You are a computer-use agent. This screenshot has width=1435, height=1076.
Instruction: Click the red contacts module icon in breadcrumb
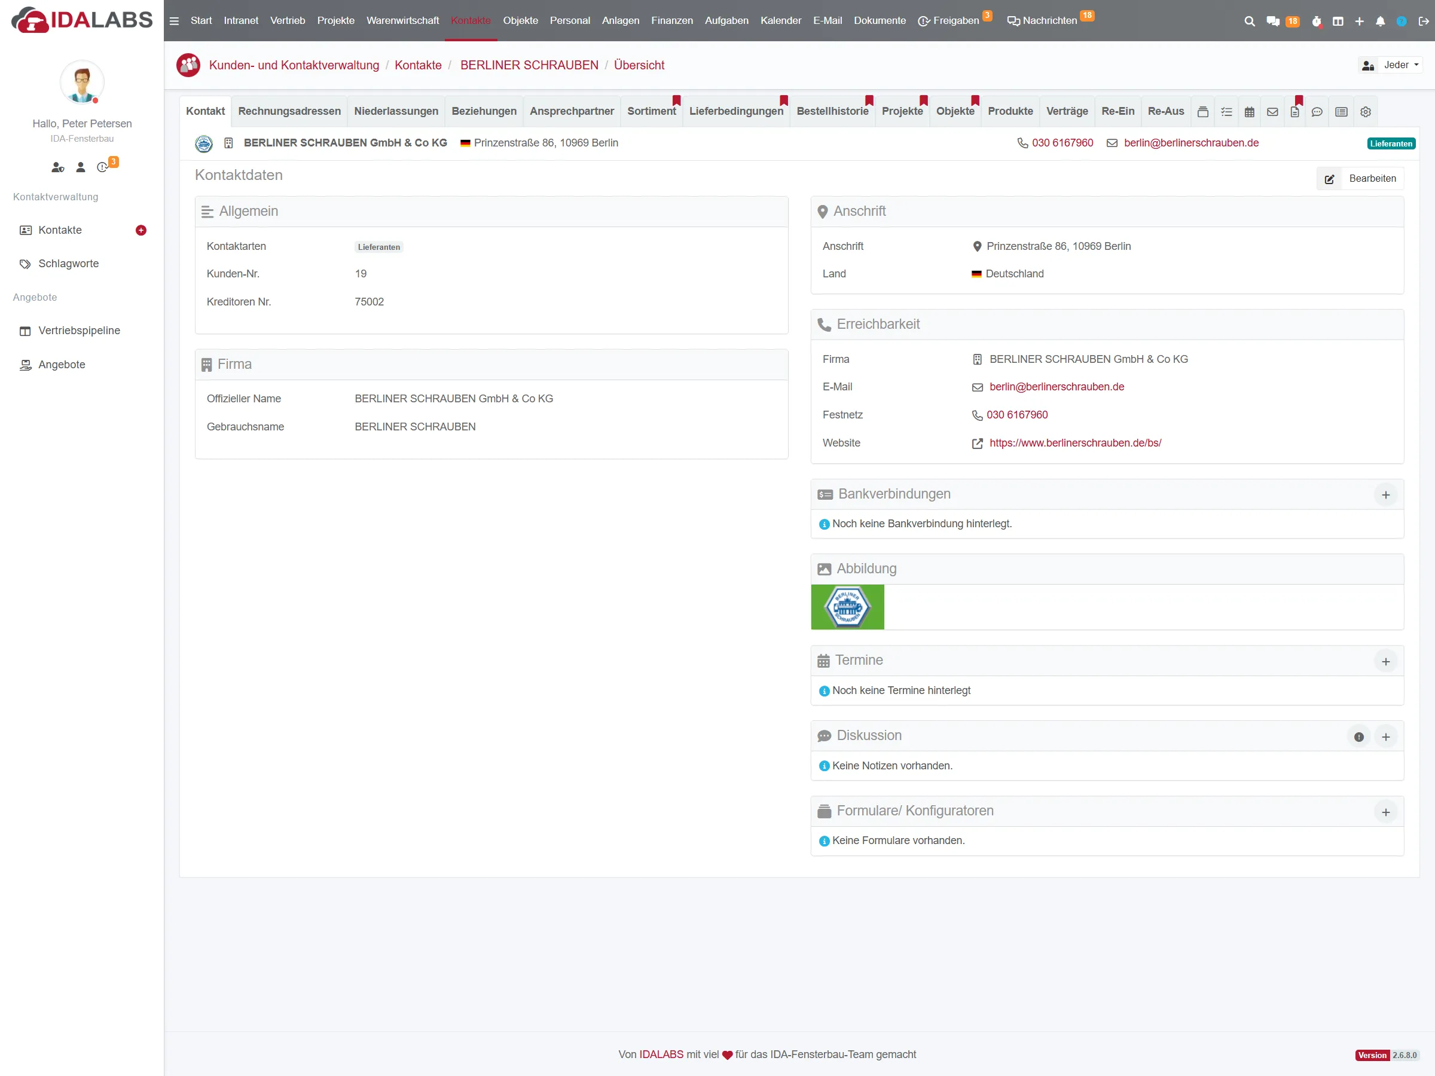click(x=188, y=65)
